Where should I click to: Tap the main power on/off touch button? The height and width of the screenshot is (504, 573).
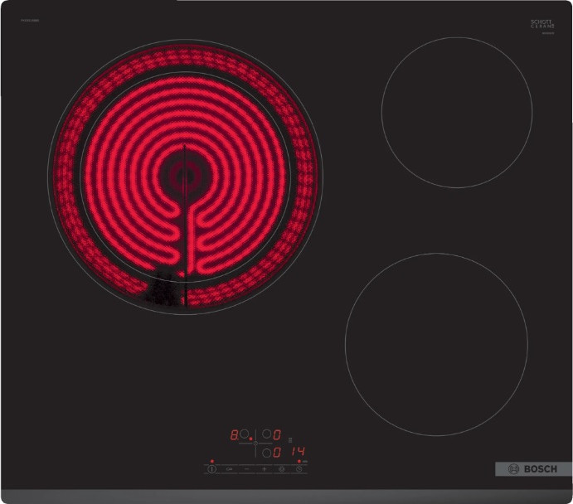tap(212, 469)
